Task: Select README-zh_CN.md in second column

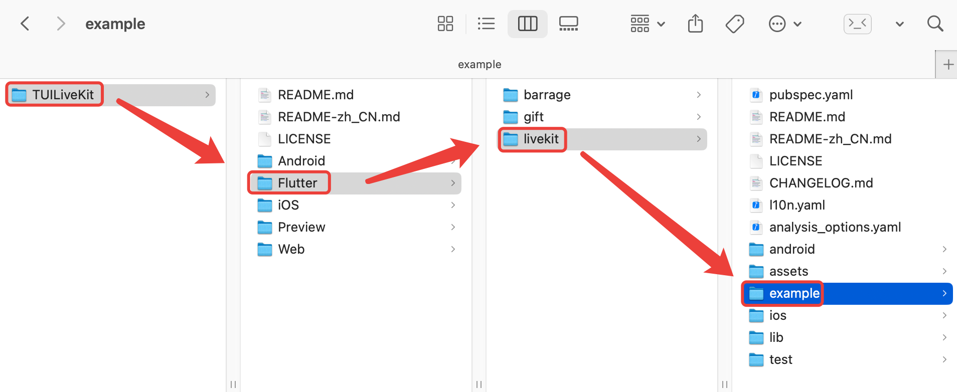Action: pyautogui.click(x=356, y=117)
